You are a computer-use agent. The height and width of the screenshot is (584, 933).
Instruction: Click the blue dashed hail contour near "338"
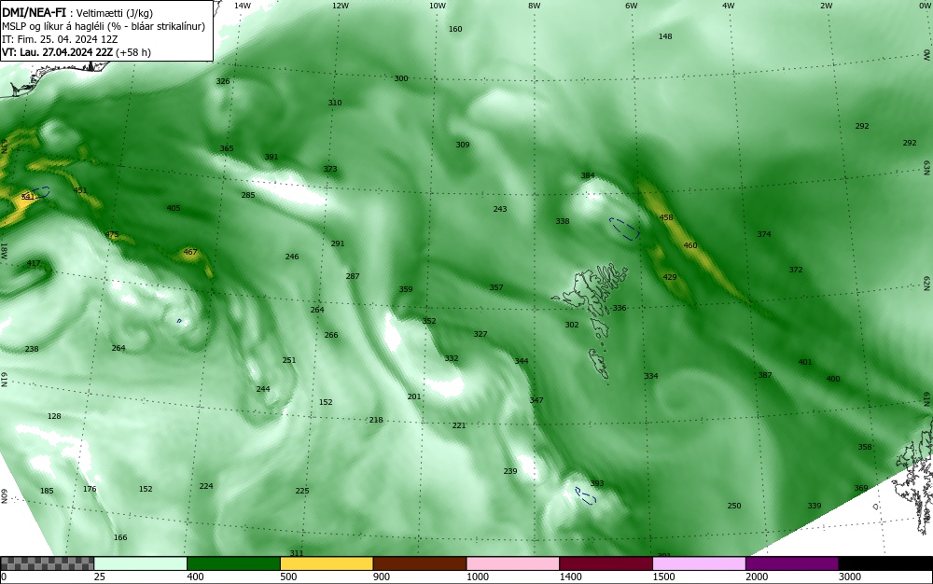tap(625, 229)
